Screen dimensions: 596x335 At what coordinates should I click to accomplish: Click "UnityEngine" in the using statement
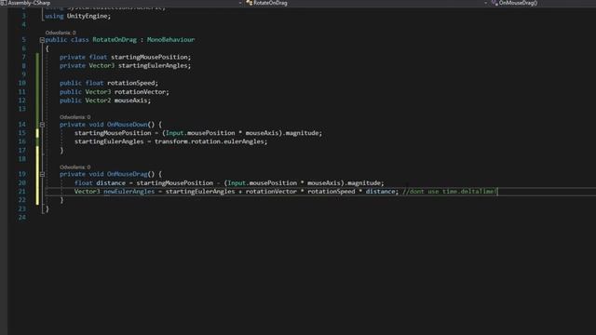pyautogui.click(x=87, y=16)
